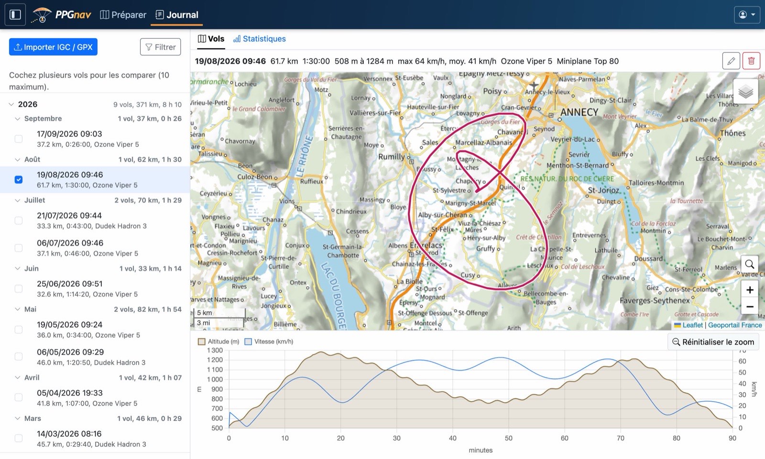This screenshot has height=459, width=765.
Task: Zoom out on the map
Action: pyautogui.click(x=750, y=306)
